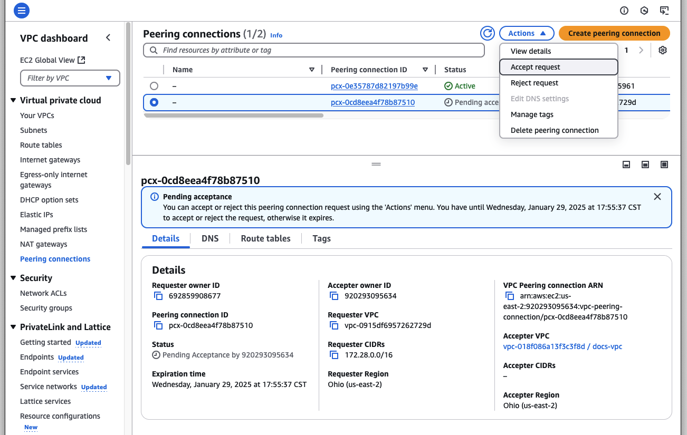
Task: Collapse the Virtual private cloud section
Action: click(13, 100)
